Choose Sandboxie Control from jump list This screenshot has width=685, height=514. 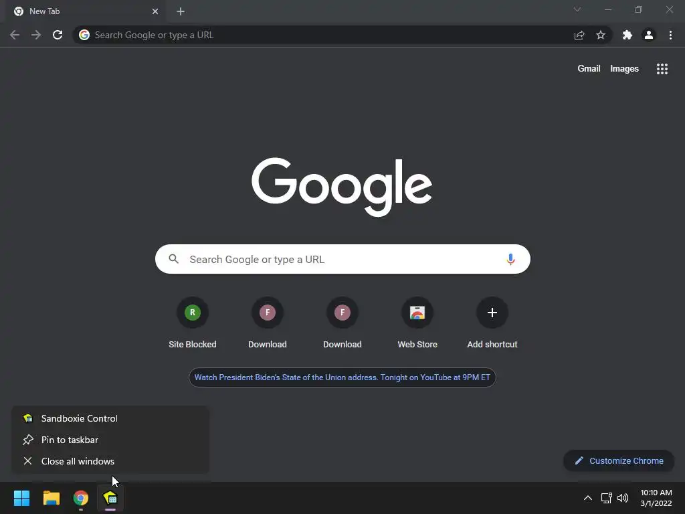(110, 418)
